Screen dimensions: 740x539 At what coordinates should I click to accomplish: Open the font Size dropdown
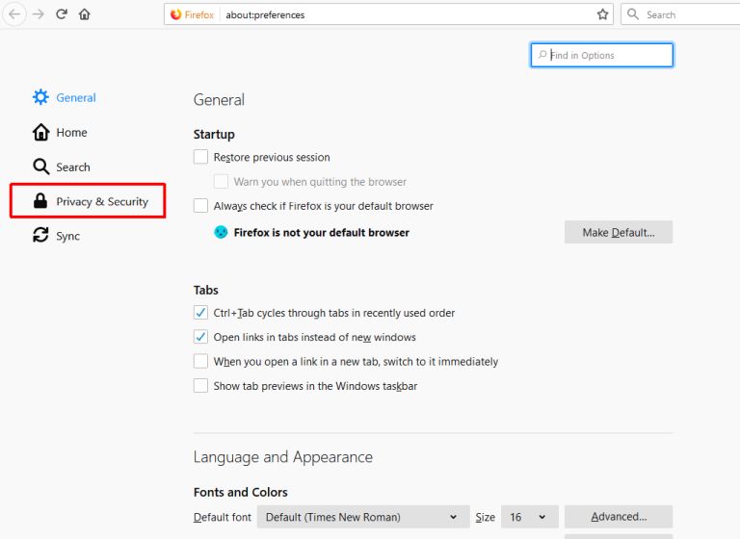[x=530, y=517]
